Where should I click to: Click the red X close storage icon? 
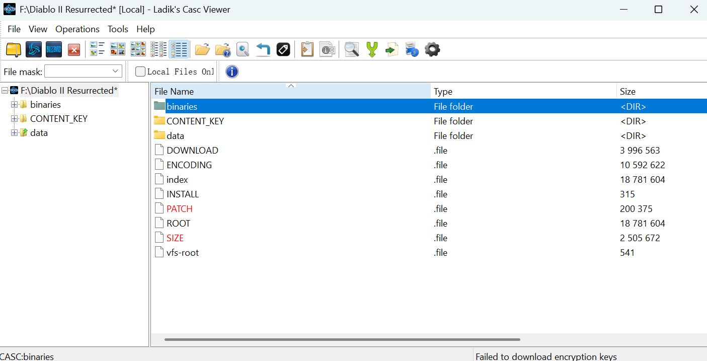(74, 50)
